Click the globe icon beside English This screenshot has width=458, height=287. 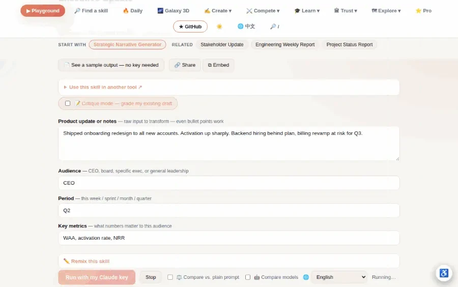pyautogui.click(x=306, y=277)
